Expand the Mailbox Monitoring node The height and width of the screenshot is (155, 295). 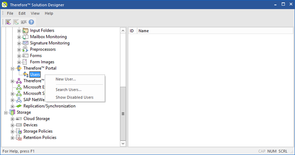point(19,37)
